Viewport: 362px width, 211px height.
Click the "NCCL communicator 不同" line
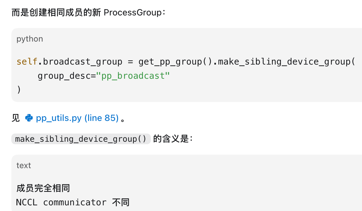(73, 202)
